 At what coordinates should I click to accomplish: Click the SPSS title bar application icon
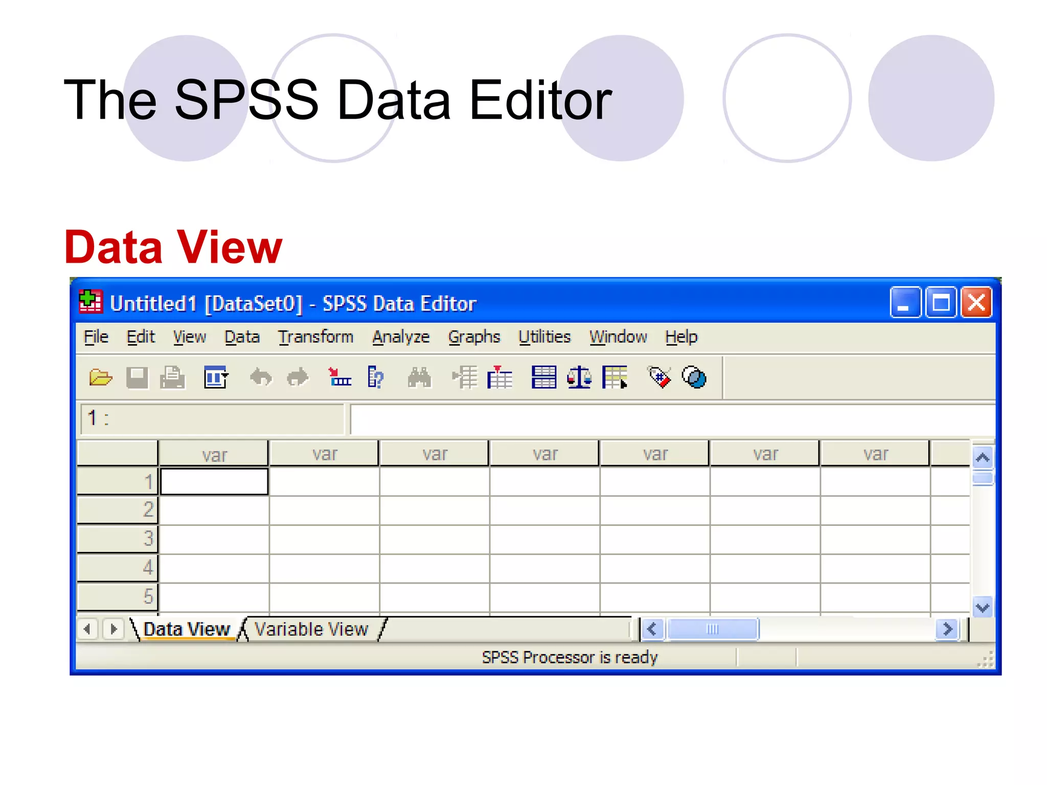(90, 301)
